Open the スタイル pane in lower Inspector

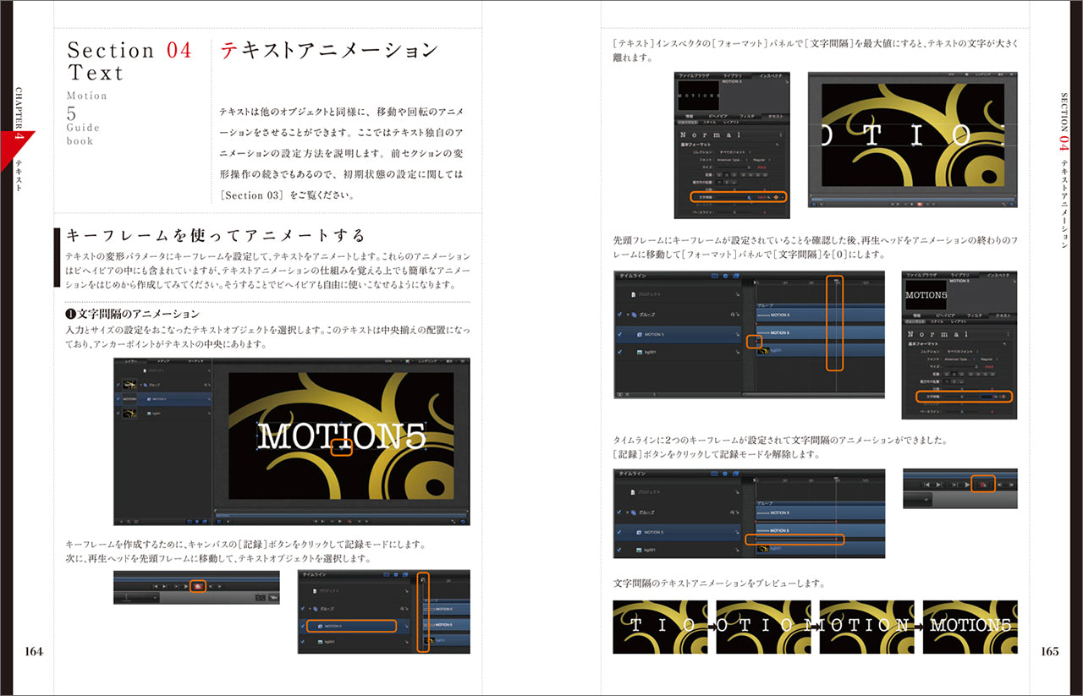937,322
